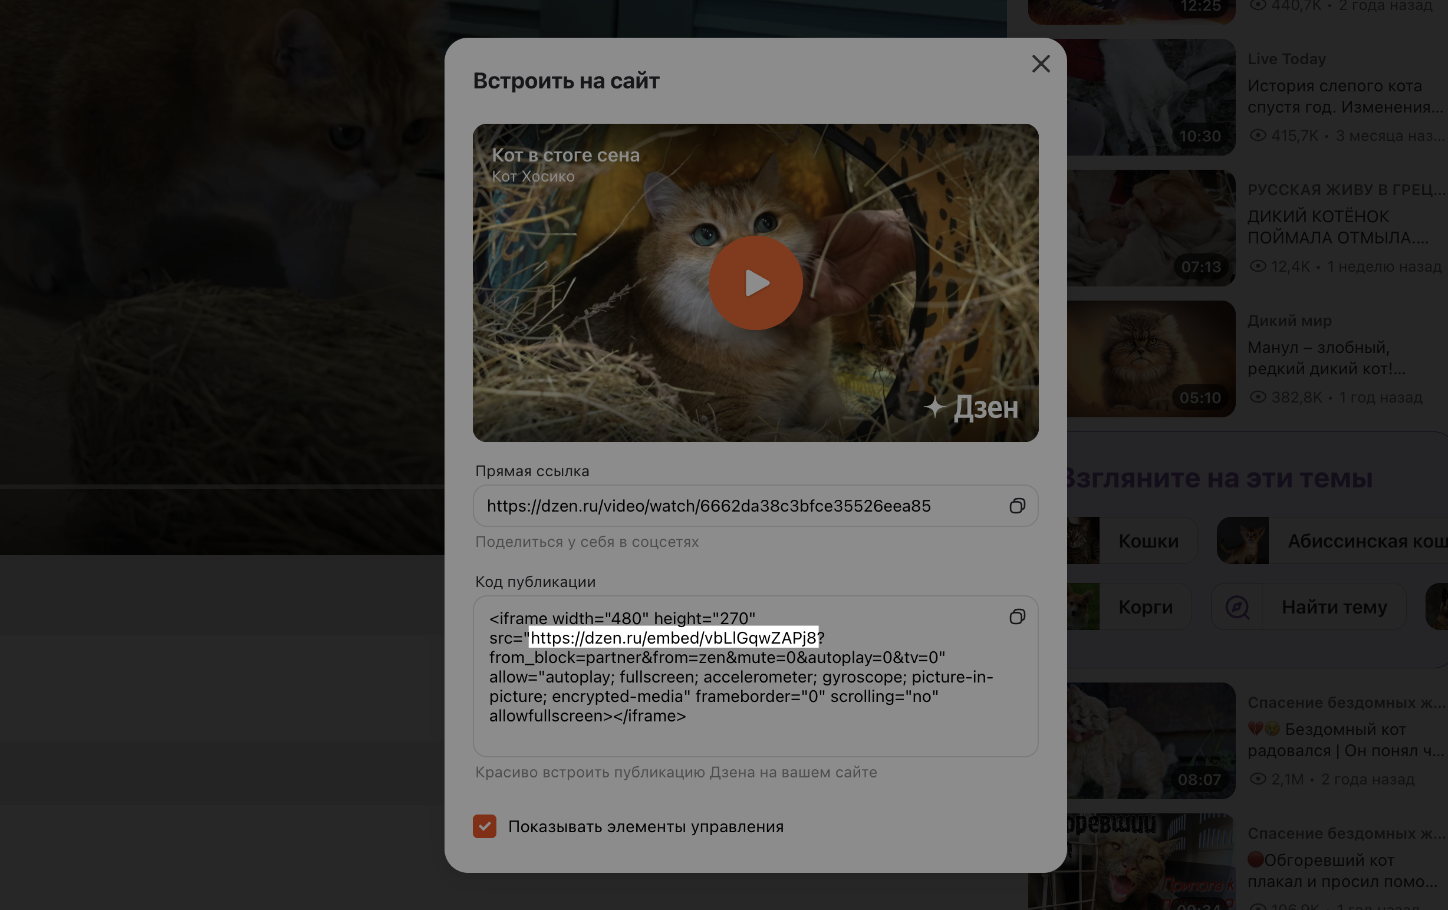Click the Встроить на сайт heading

pos(566,81)
